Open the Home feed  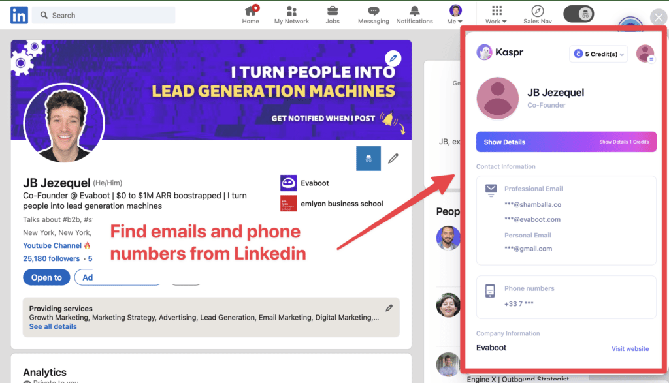[250, 15]
